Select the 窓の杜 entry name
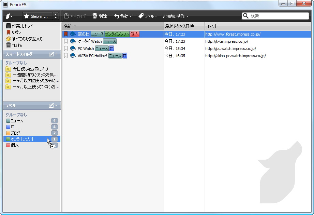This screenshot has width=314, height=215. [84, 34]
